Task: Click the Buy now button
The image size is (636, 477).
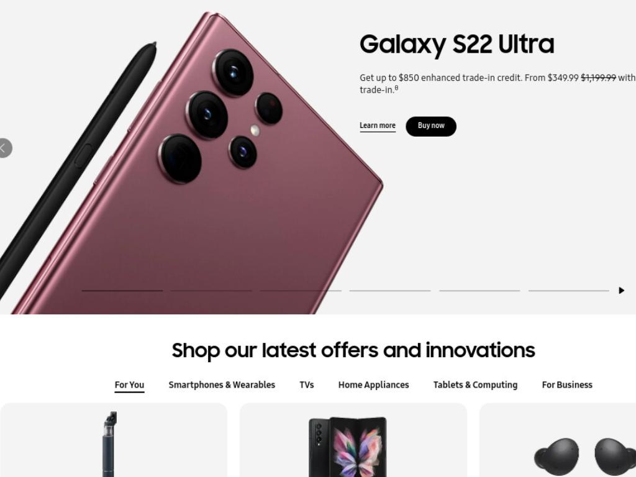Action: [431, 126]
